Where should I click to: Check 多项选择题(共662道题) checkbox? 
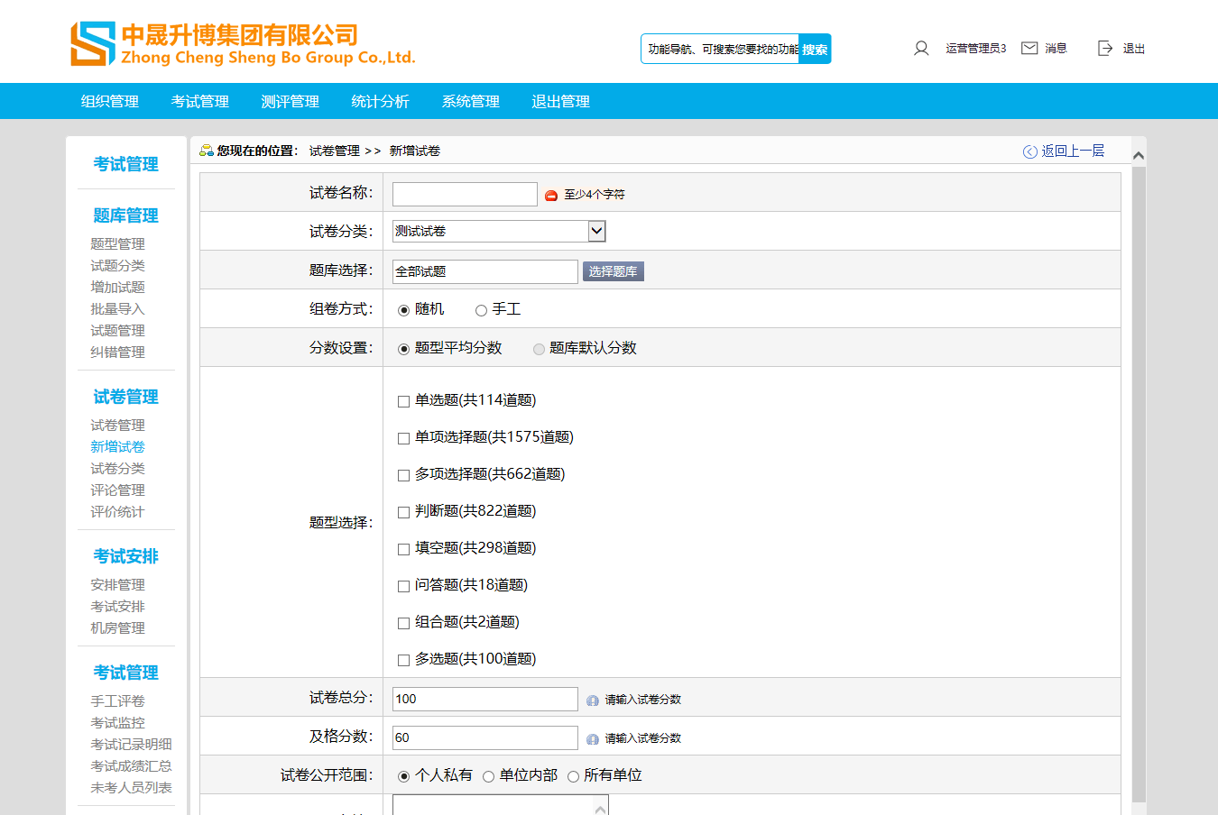pyautogui.click(x=403, y=475)
